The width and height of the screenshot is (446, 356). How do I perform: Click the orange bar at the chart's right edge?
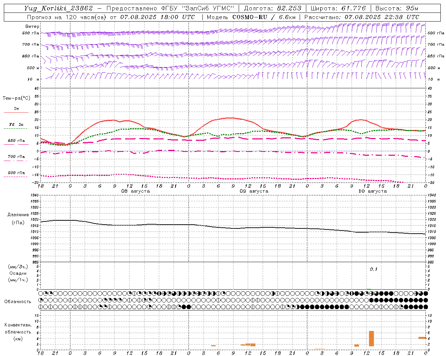point(422,338)
